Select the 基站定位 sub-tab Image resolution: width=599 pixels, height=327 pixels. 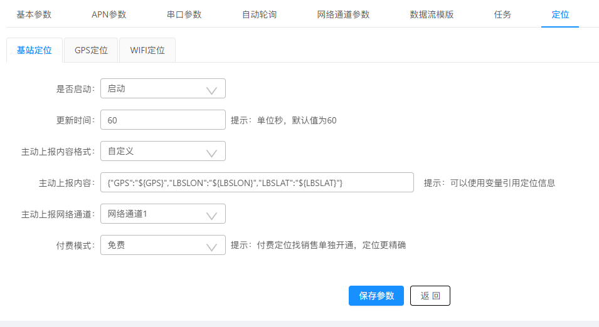coord(34,50)
